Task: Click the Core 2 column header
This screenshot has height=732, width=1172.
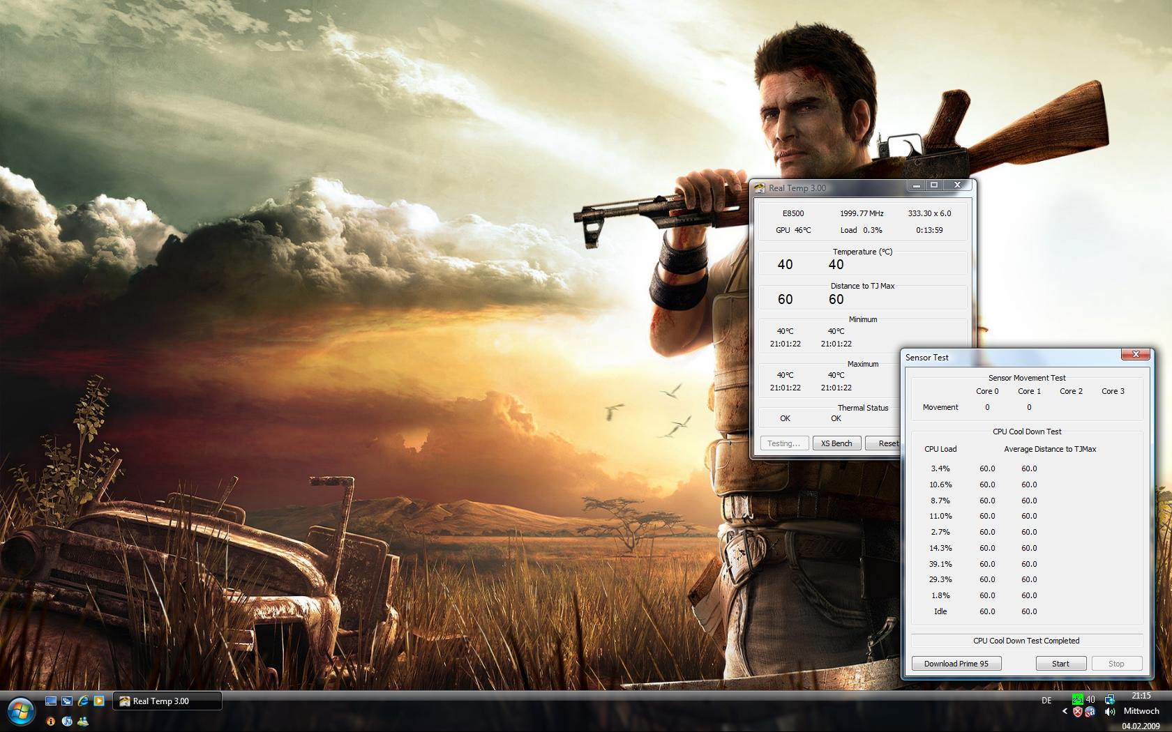Action: click(1071, 391)
